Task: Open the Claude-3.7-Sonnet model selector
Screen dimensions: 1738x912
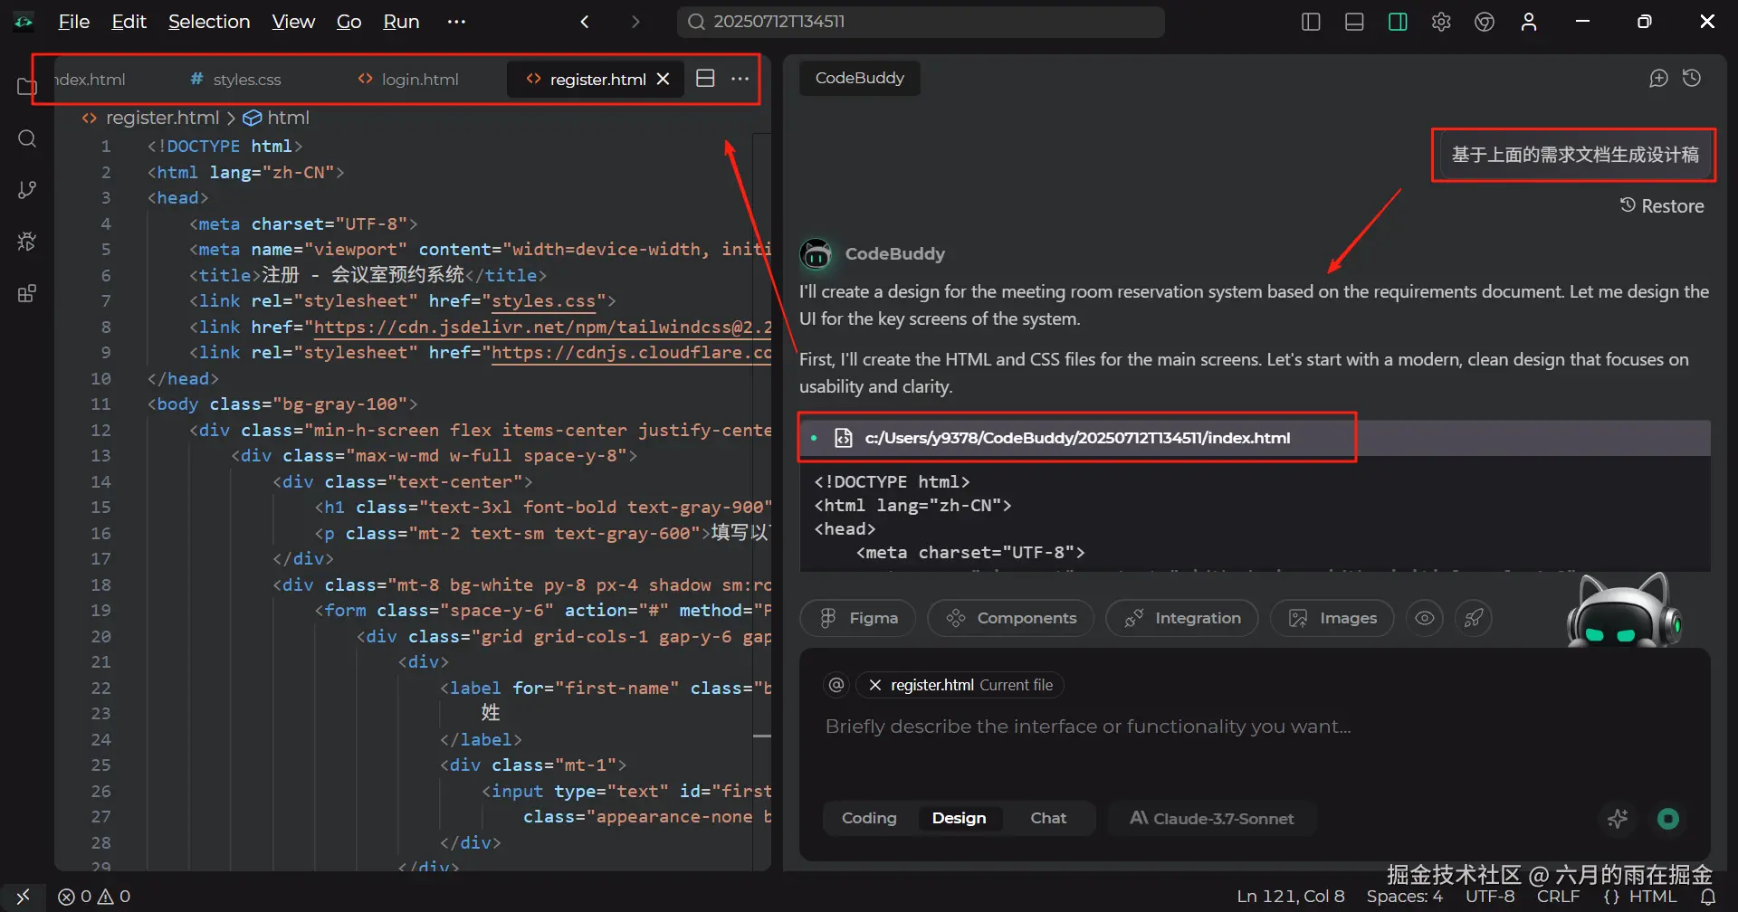Action: pyautogui.click(x=1212, y=818)
